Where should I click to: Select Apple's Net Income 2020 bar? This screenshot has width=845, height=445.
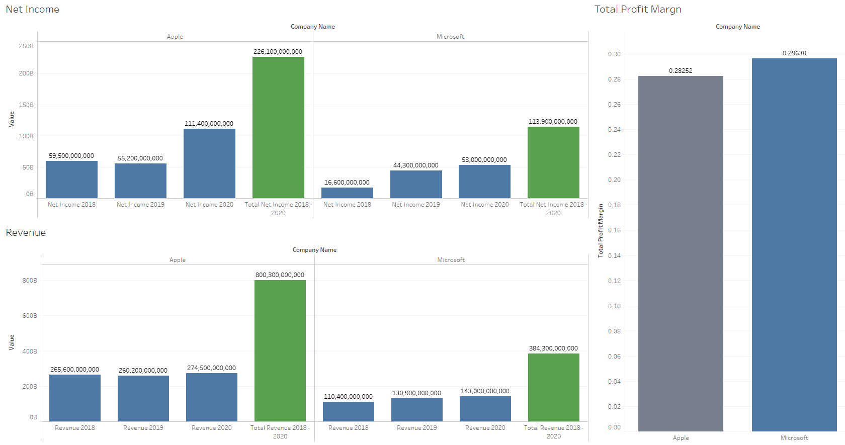[x=209, y=163]
